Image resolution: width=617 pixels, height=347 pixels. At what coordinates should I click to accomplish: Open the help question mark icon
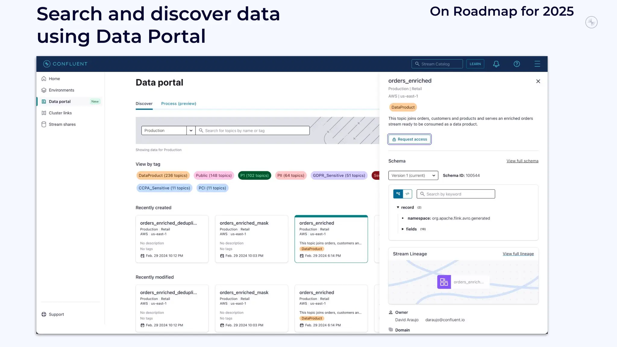pyautogui.click(x=517, y=64)
